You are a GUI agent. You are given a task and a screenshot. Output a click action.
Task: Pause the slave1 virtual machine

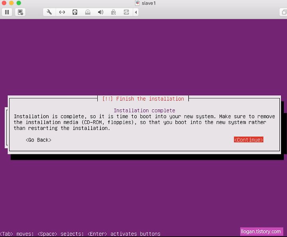click(x=7, y=12)
